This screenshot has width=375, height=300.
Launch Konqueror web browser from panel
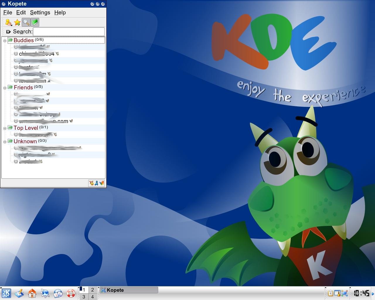[x=45, y=293]
